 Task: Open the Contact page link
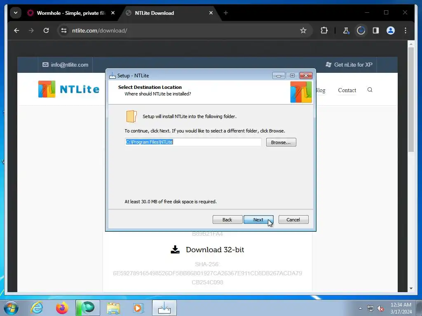[x=347, y=90]
